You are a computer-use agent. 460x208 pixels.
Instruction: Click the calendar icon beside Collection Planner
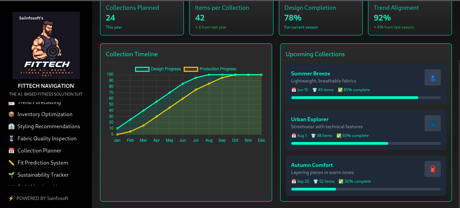tap(11, 151)
